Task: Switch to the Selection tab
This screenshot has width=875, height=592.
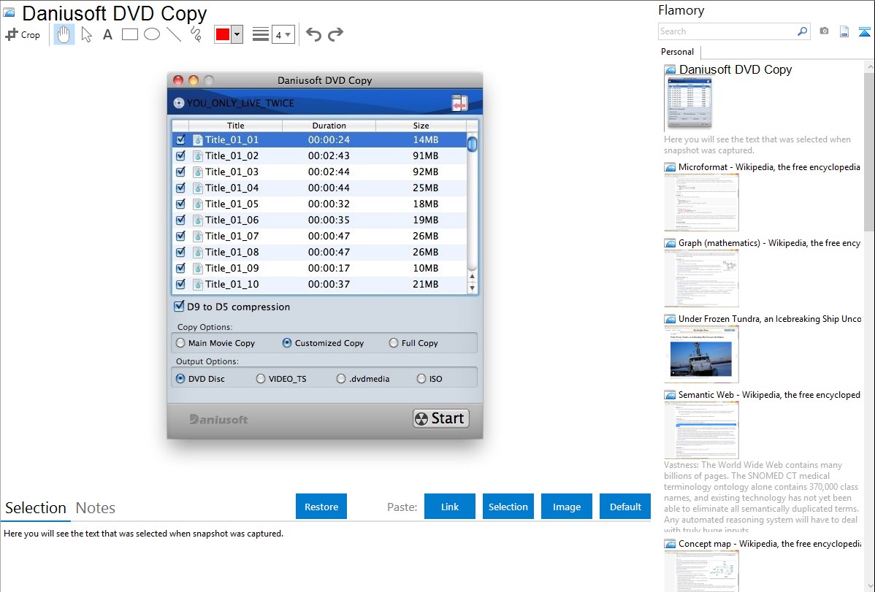Action: pos(36,508)
